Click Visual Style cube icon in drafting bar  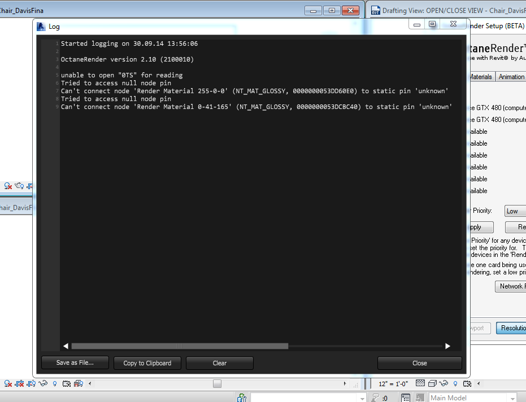[x=432, y=383]
